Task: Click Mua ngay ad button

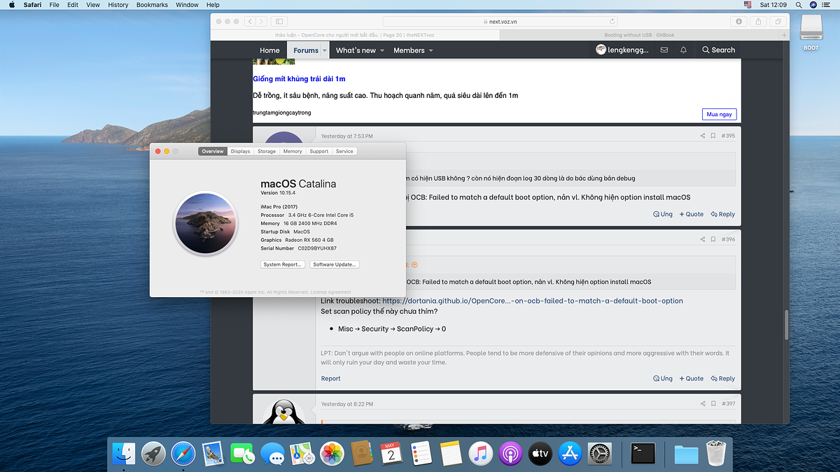Action: tap(719, 114)
